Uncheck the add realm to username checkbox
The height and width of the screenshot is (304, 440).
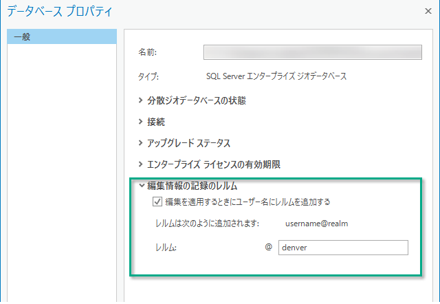tap(156, 202)
